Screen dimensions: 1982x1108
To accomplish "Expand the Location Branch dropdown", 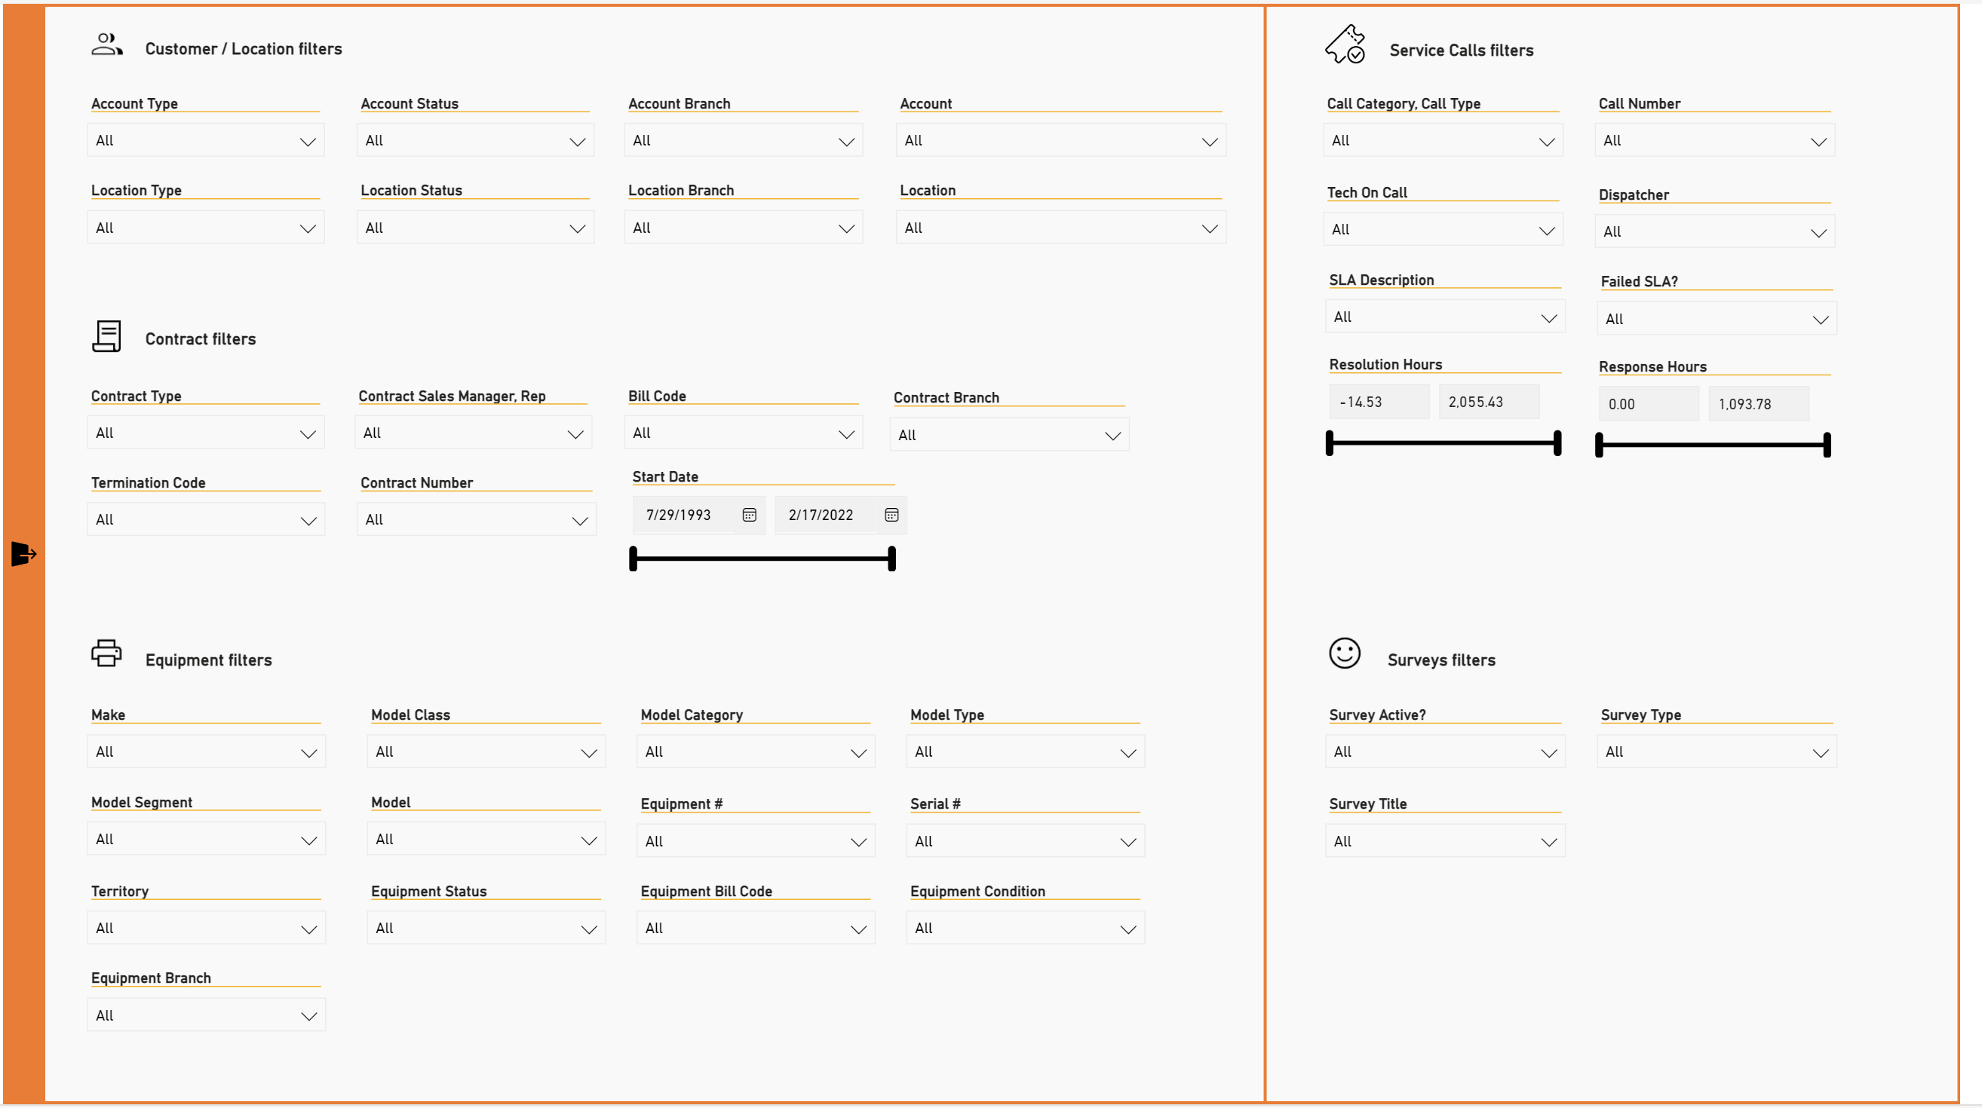I will pyautogui.click(x=744, y=228).
